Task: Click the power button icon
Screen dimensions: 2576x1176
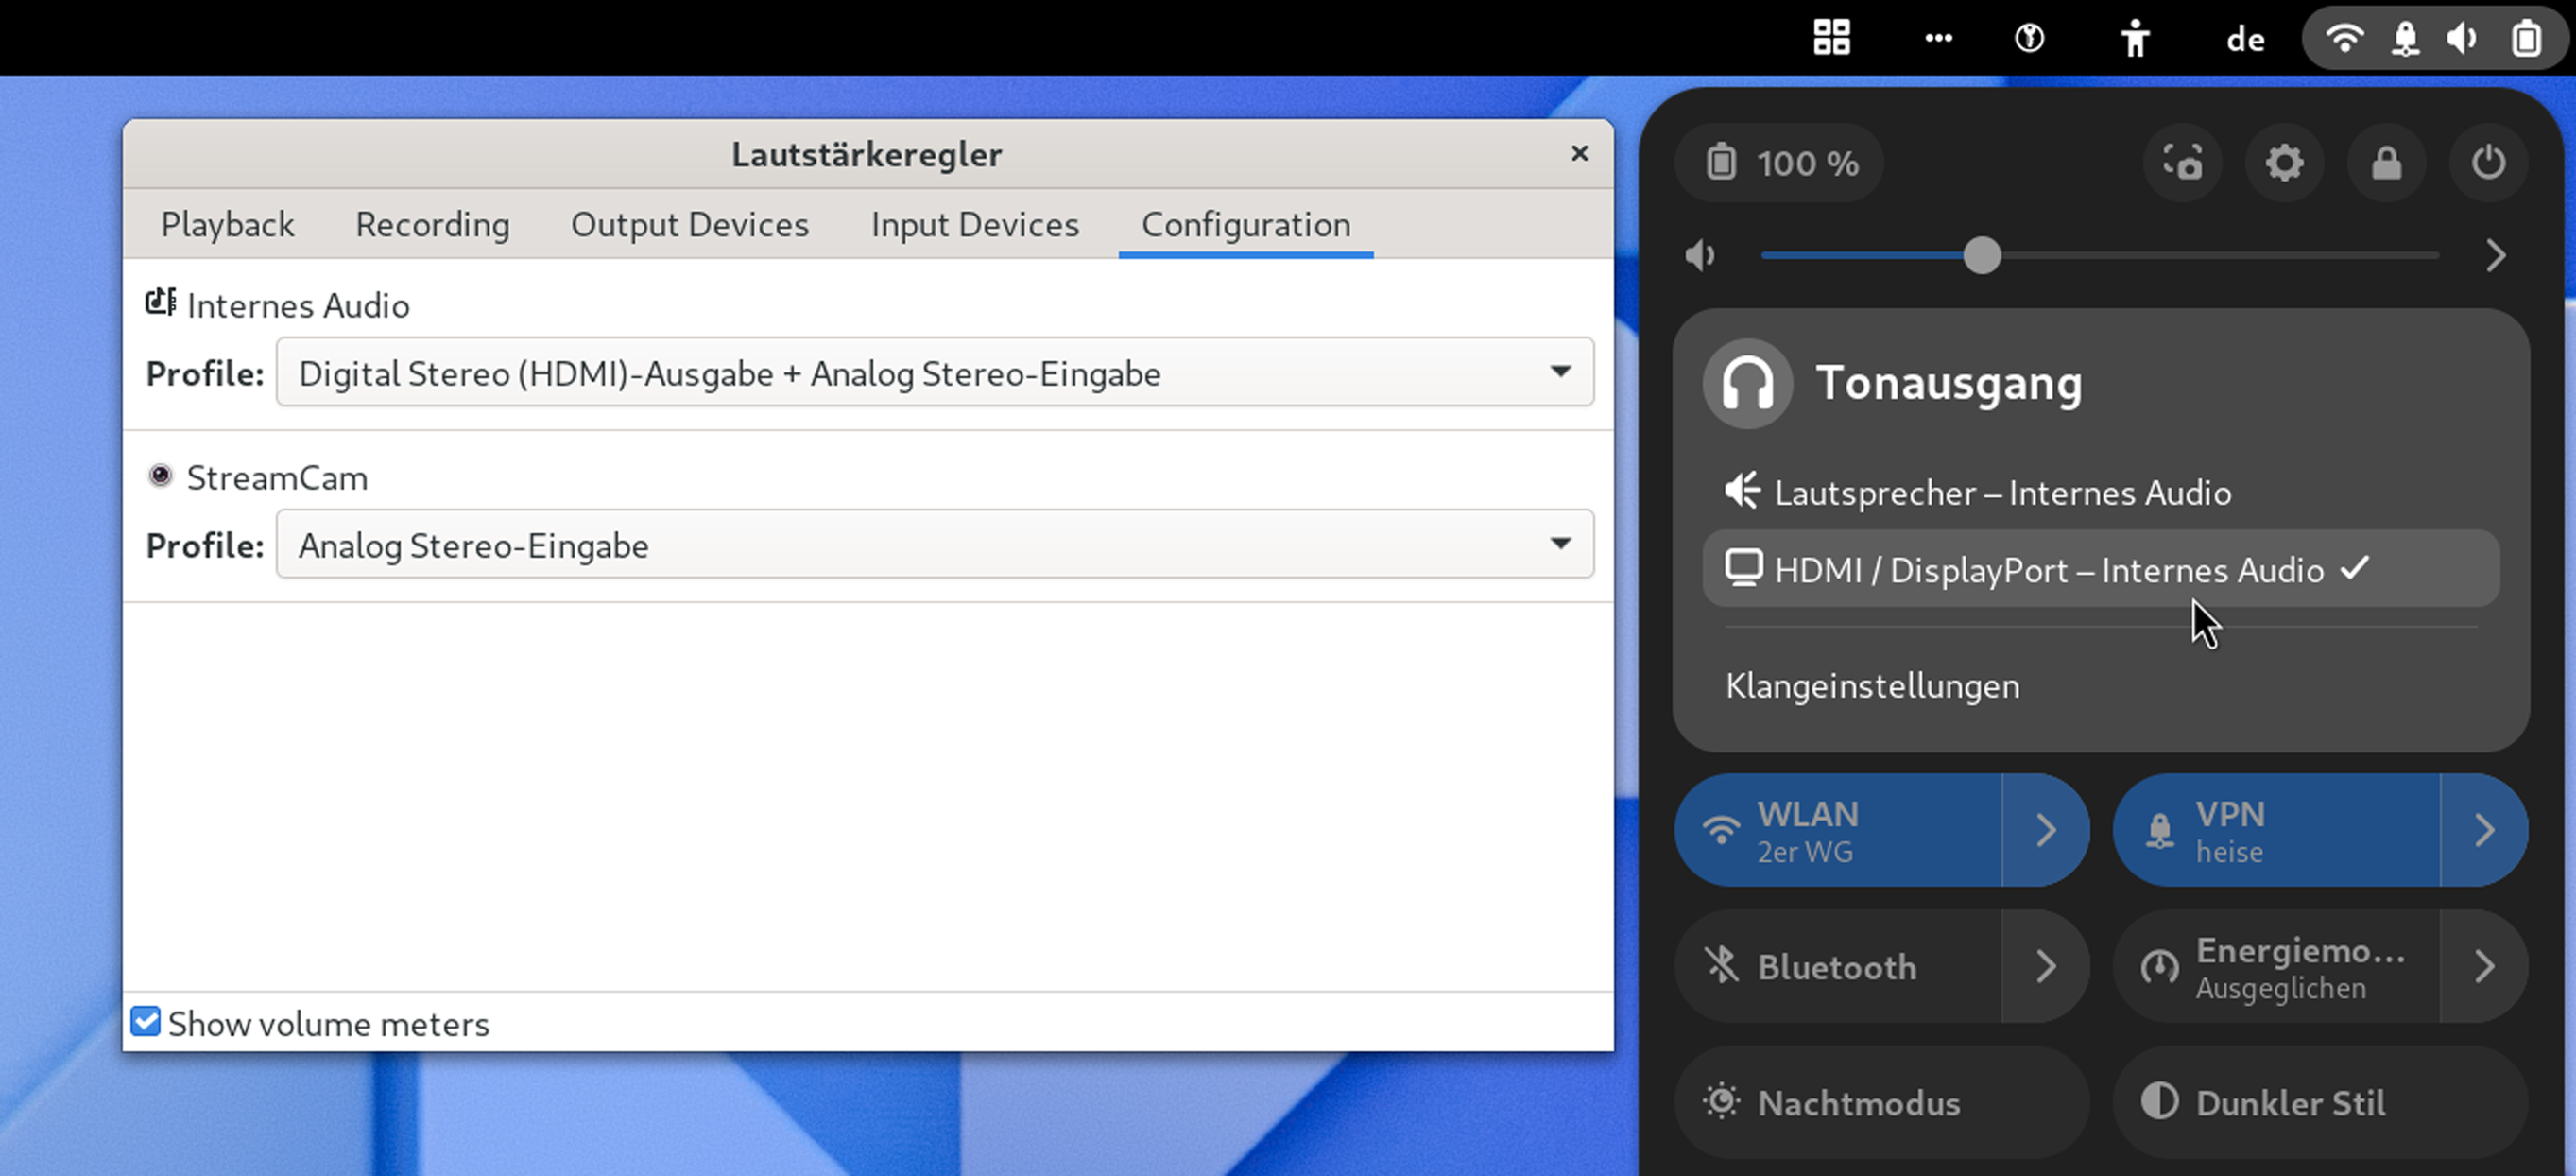Action: click(x=2488, y=163)
